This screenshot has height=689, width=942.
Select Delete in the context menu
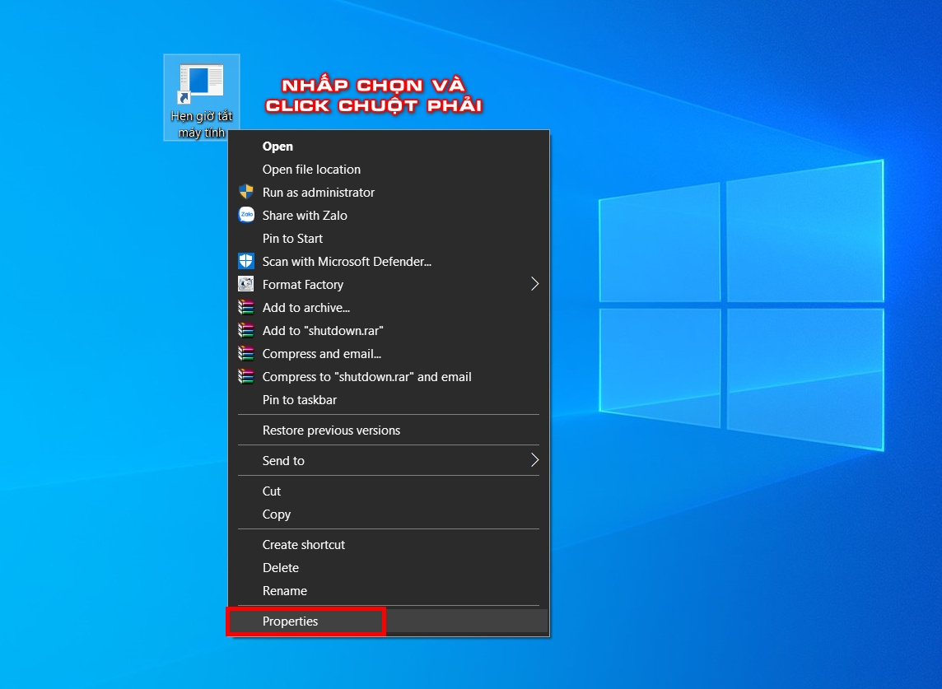point(389,568)
